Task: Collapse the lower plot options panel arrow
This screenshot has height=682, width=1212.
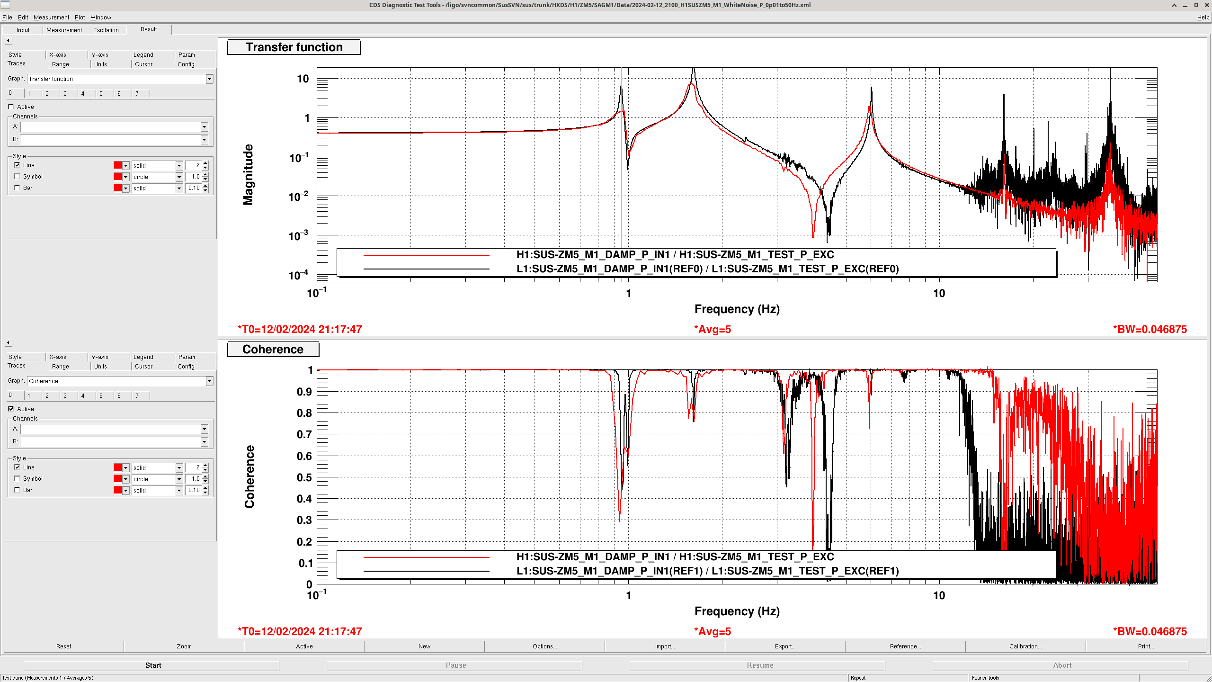Action: (x=8, y=343)
